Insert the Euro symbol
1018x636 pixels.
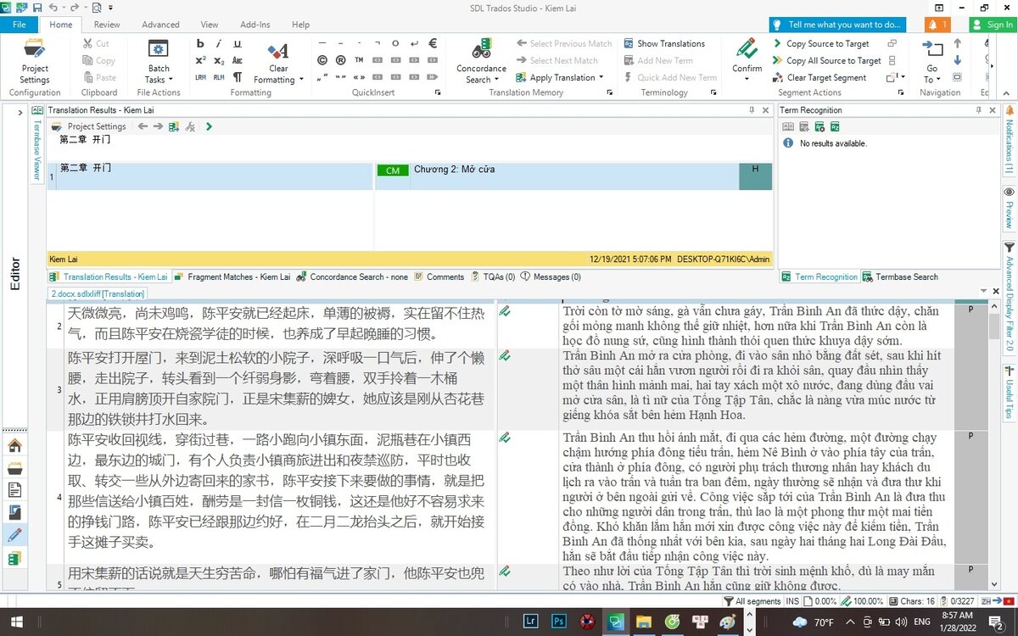432,43
